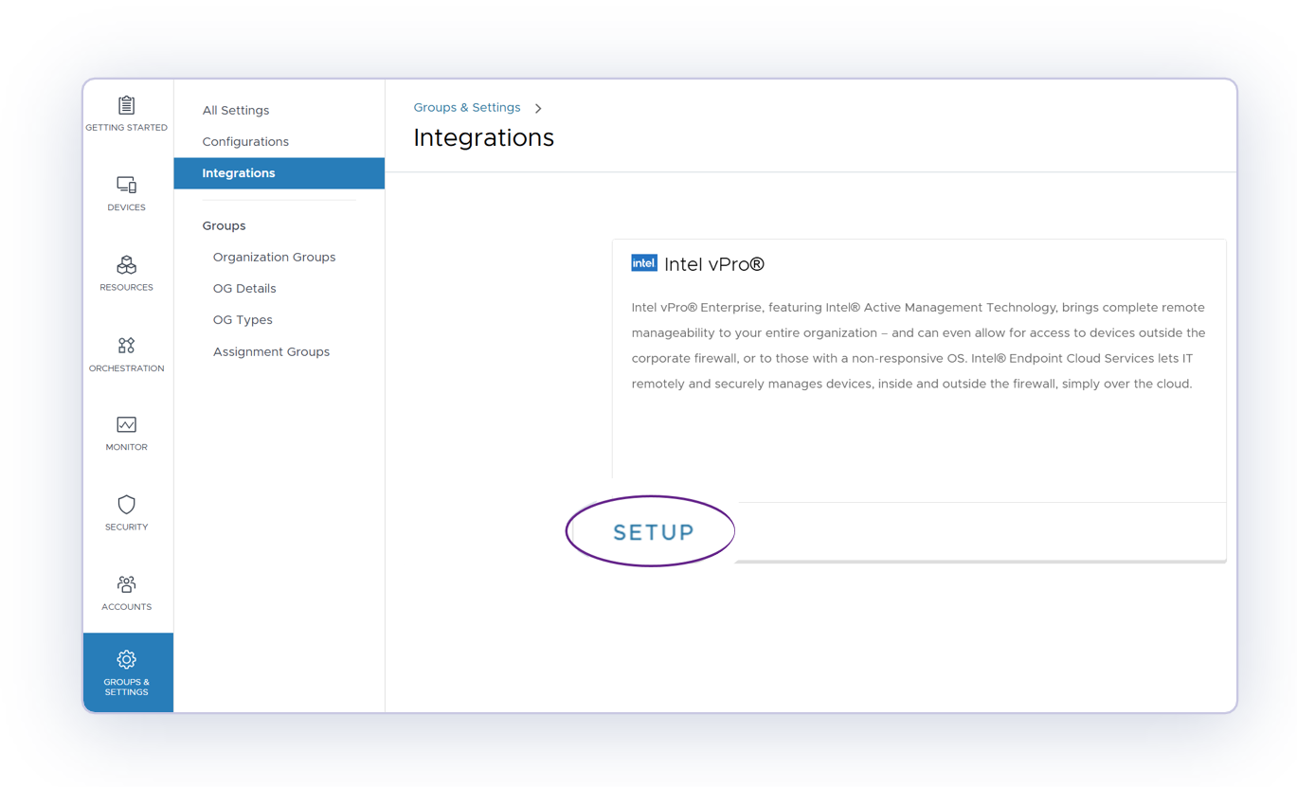Click the Groups & Settings gear icon
This screenshot has height=787, width=1297.
(126, 659)
